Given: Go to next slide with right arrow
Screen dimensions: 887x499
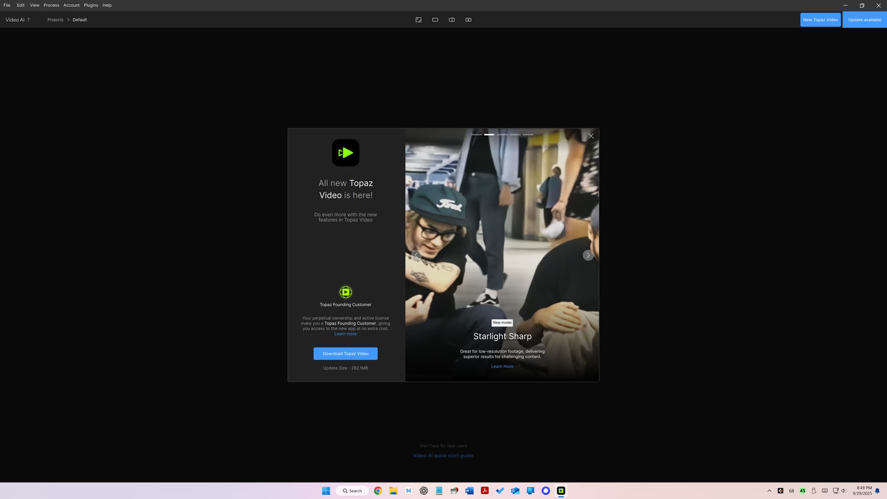Looking at the screenshot, I should [x=588, y=255].
